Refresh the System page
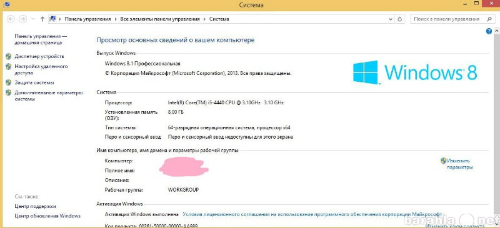 pyautogui.click(x=399, y=19)
